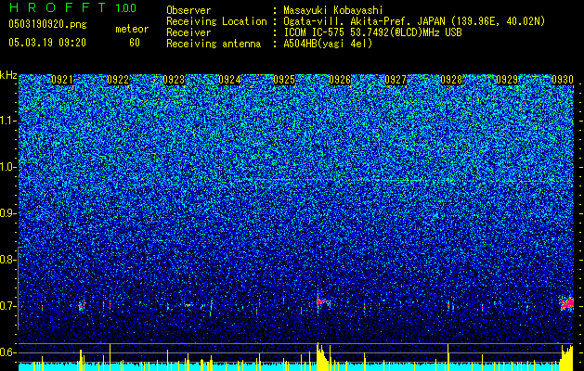Click the 0928 time marker

click(451, 80)
